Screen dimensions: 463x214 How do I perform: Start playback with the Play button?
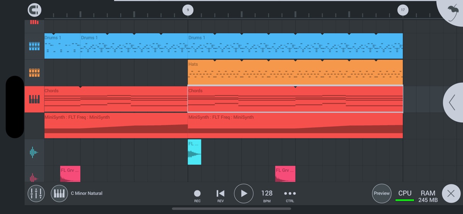[x=244, y=194]
